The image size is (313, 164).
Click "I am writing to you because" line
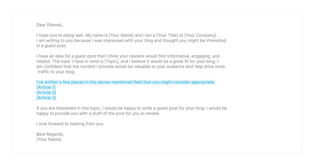point(131,41)
